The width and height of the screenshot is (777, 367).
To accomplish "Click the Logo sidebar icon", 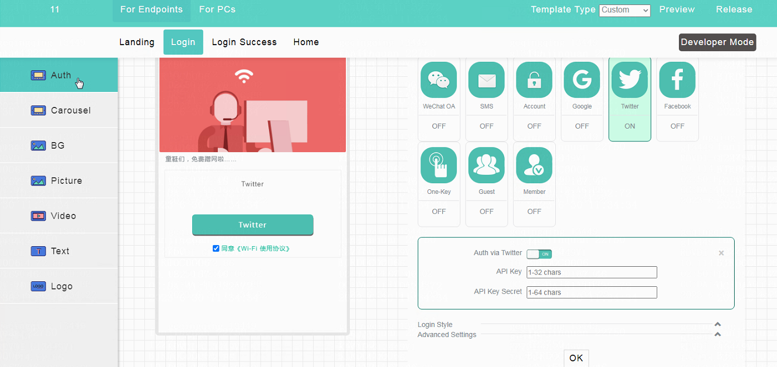I will click(38, 286).
